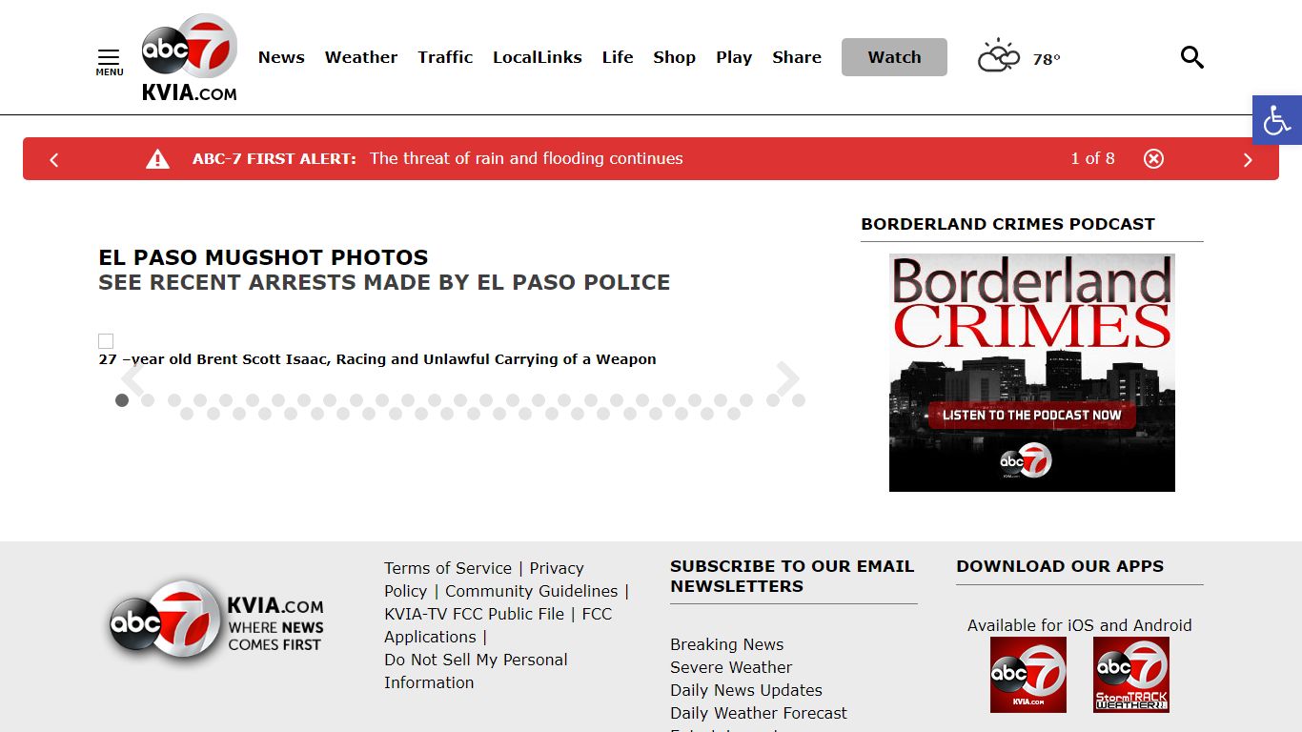The width and height of the screenshot is (1302, 732).
Task: Click the '1 of 8' alert counter
Action: tap(1092, 158)
